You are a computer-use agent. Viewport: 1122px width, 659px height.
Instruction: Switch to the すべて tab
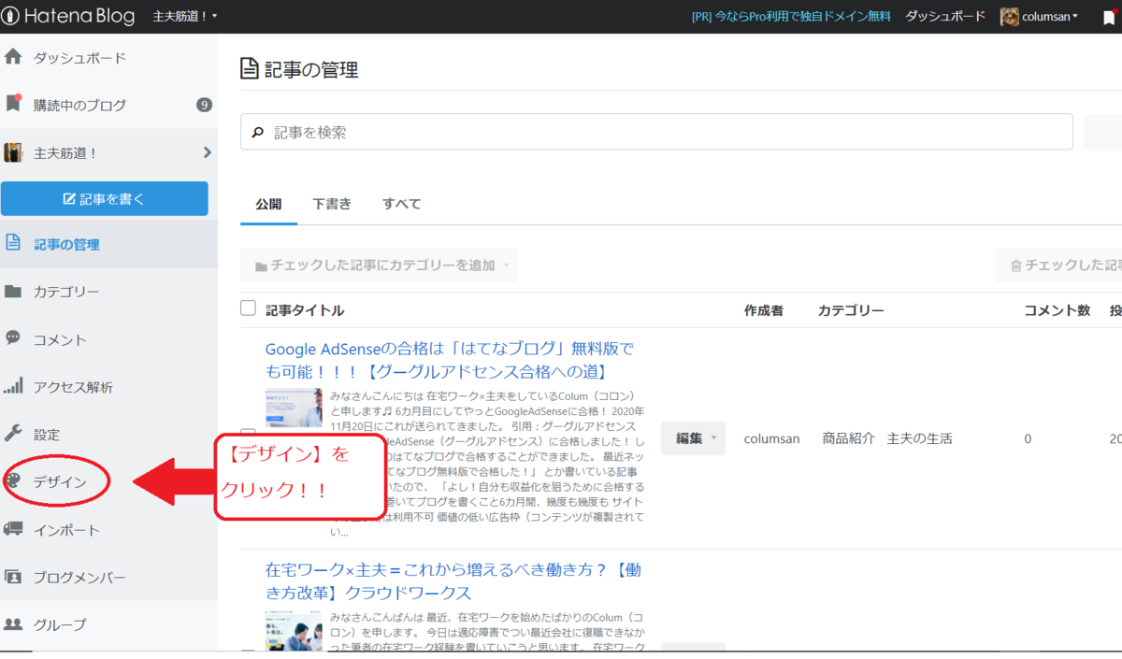[401, 204]
